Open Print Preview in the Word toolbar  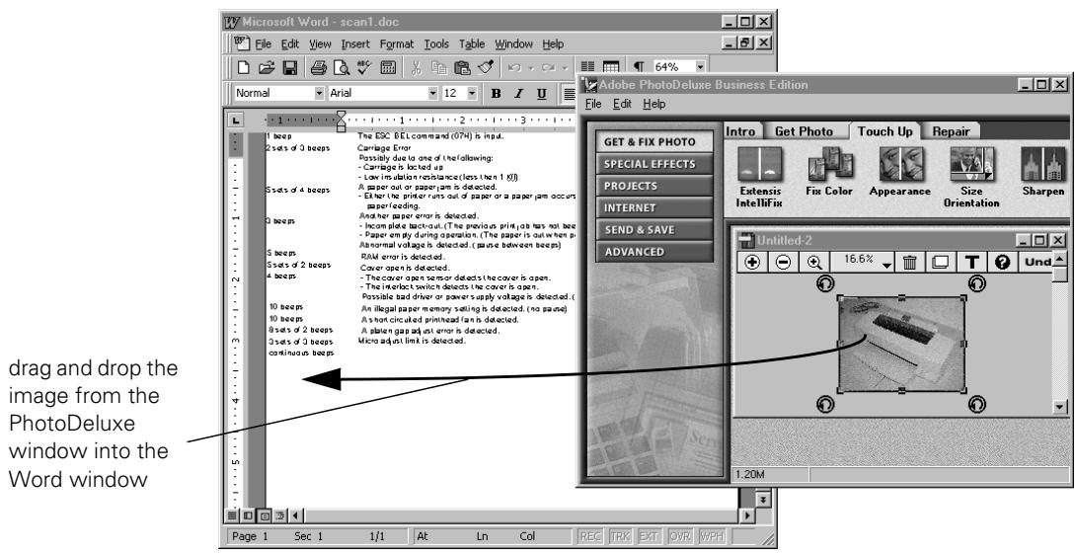pos(341,67)
